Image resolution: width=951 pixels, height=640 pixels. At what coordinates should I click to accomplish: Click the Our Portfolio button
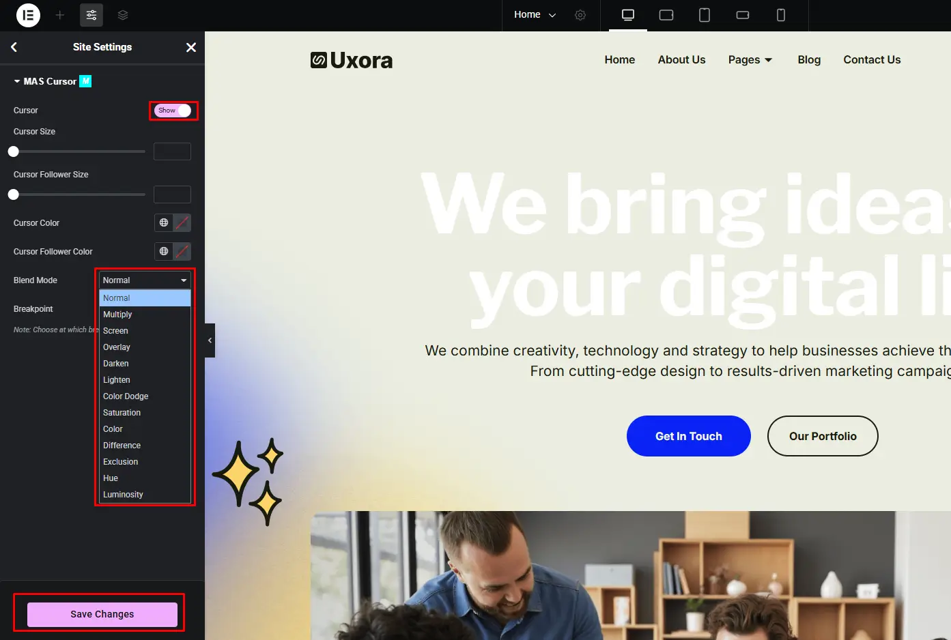(823, 436)
